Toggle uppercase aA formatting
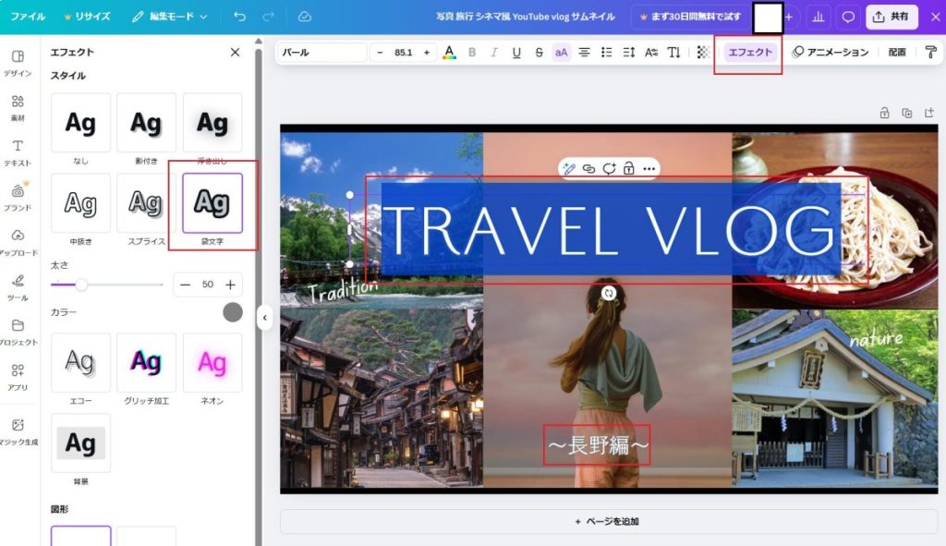946x546 pixels. [561, 53]
